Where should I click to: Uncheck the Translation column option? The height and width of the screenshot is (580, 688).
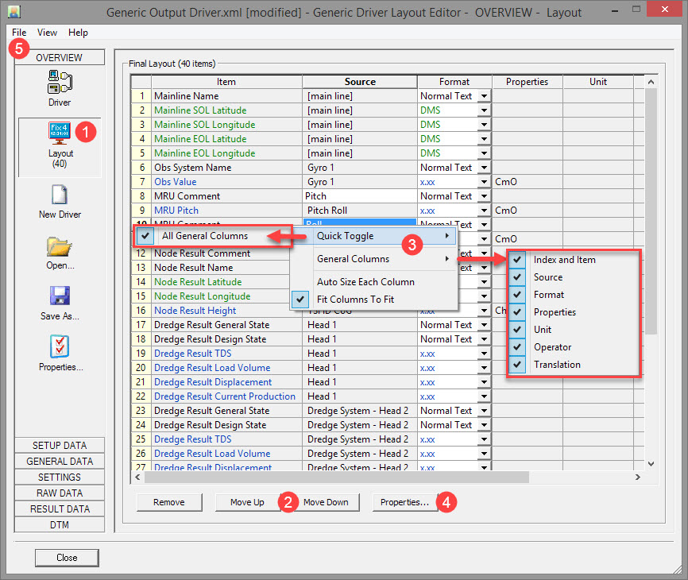[x=517, y=365]
